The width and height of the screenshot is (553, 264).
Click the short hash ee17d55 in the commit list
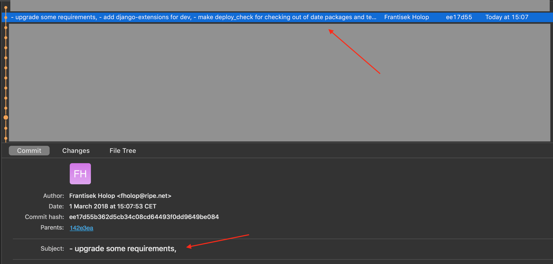[459, 17]
